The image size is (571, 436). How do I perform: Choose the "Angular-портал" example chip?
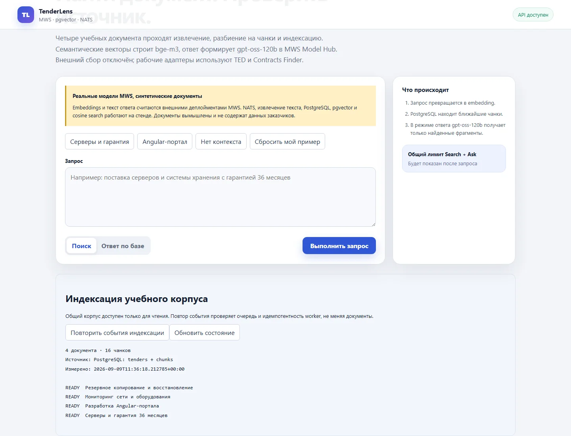click(165, 142)
